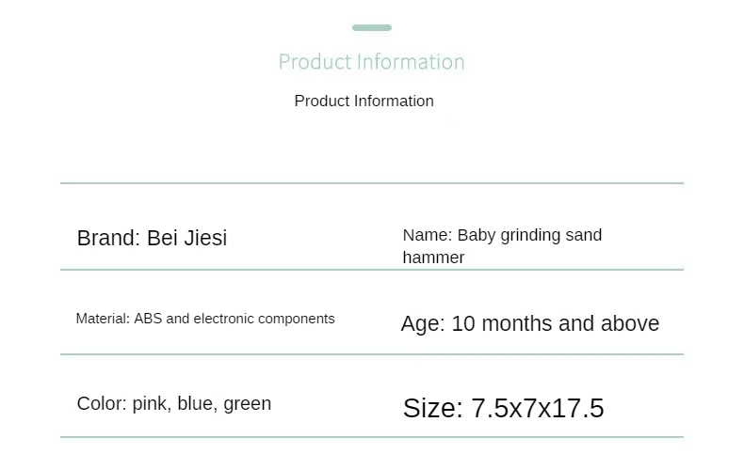Image resolution: width=744 pixels, height=469 pixels.
Task: Click the word hammer
Action: (x=433, y=258)
